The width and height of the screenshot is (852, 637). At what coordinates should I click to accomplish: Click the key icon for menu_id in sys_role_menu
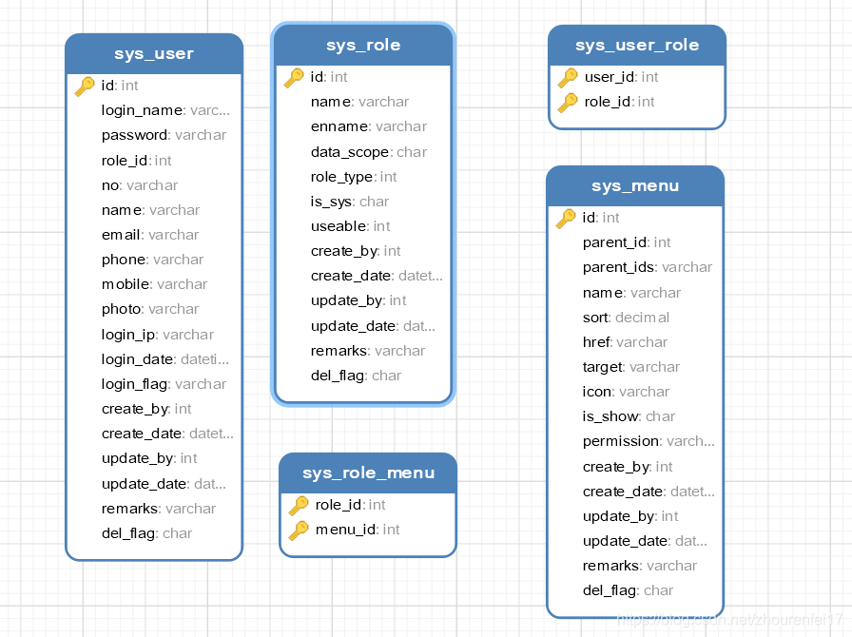point(298,530)
